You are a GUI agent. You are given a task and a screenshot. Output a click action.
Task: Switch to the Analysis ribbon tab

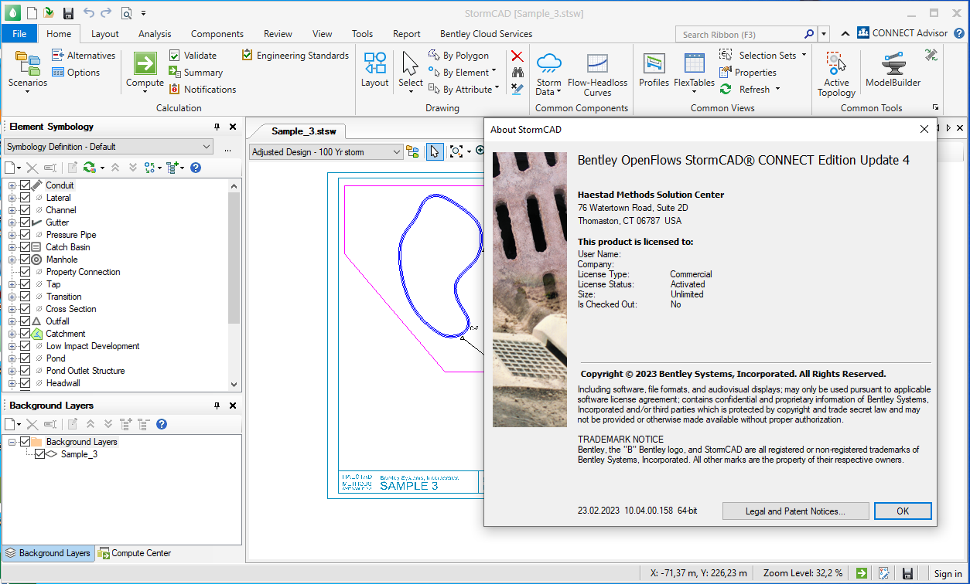click(155, 34)
